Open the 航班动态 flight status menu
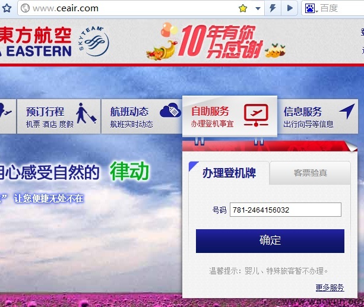This screenshot has width=364, height=307. [141, 116]
